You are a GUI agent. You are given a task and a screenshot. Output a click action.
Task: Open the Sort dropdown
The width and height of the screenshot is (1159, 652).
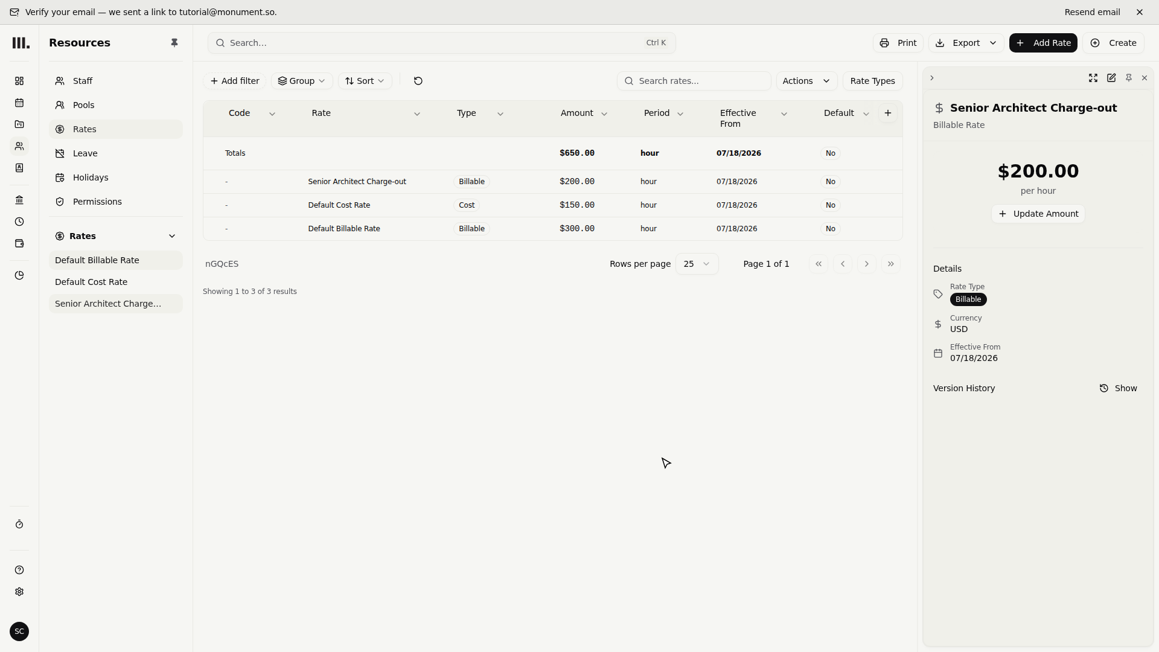[x=365, y=81]
